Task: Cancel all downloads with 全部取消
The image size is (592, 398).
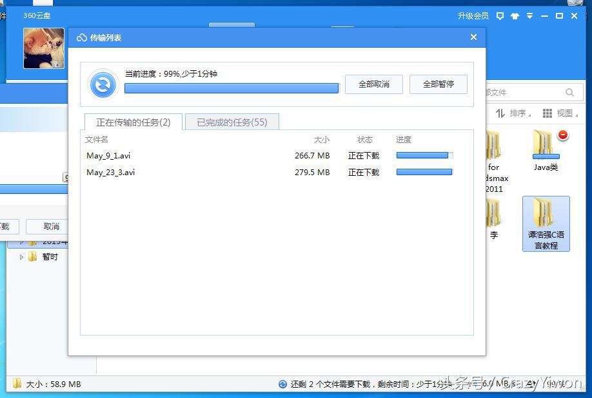Action: tap(374, 84)
